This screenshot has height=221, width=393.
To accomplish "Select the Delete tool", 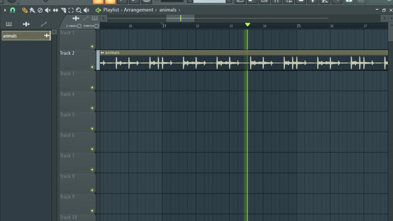I will click(40, 10).
